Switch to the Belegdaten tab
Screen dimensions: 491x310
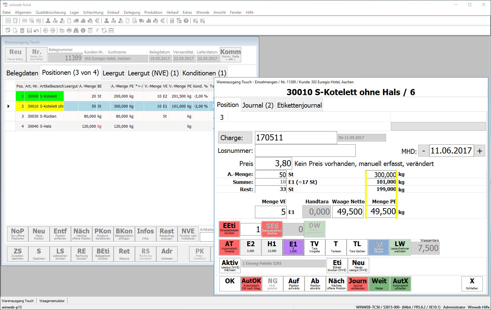(x=22, y=73)
